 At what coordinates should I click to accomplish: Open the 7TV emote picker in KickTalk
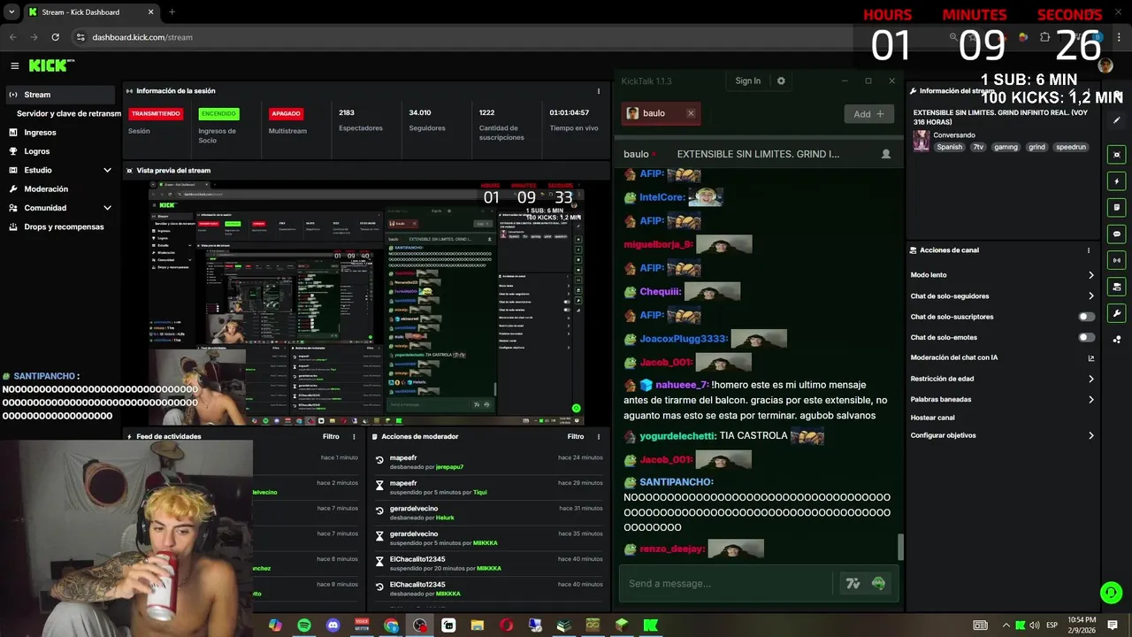click(x=853, y=583)
